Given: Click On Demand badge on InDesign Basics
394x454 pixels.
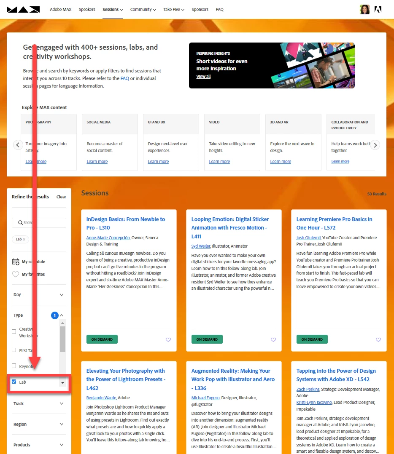Looking at the screenshot, I should pyautogui.click(x=102, y=339).
